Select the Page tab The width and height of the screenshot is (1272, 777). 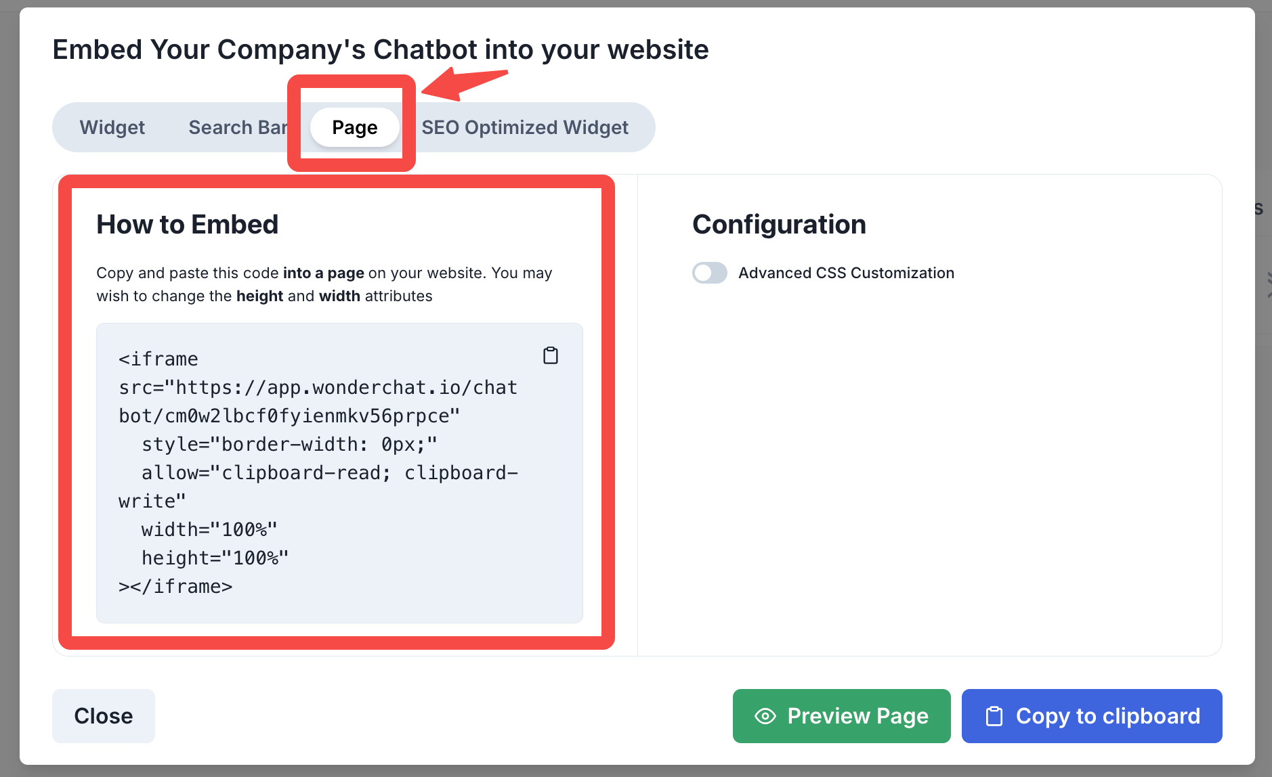point(354,127)
